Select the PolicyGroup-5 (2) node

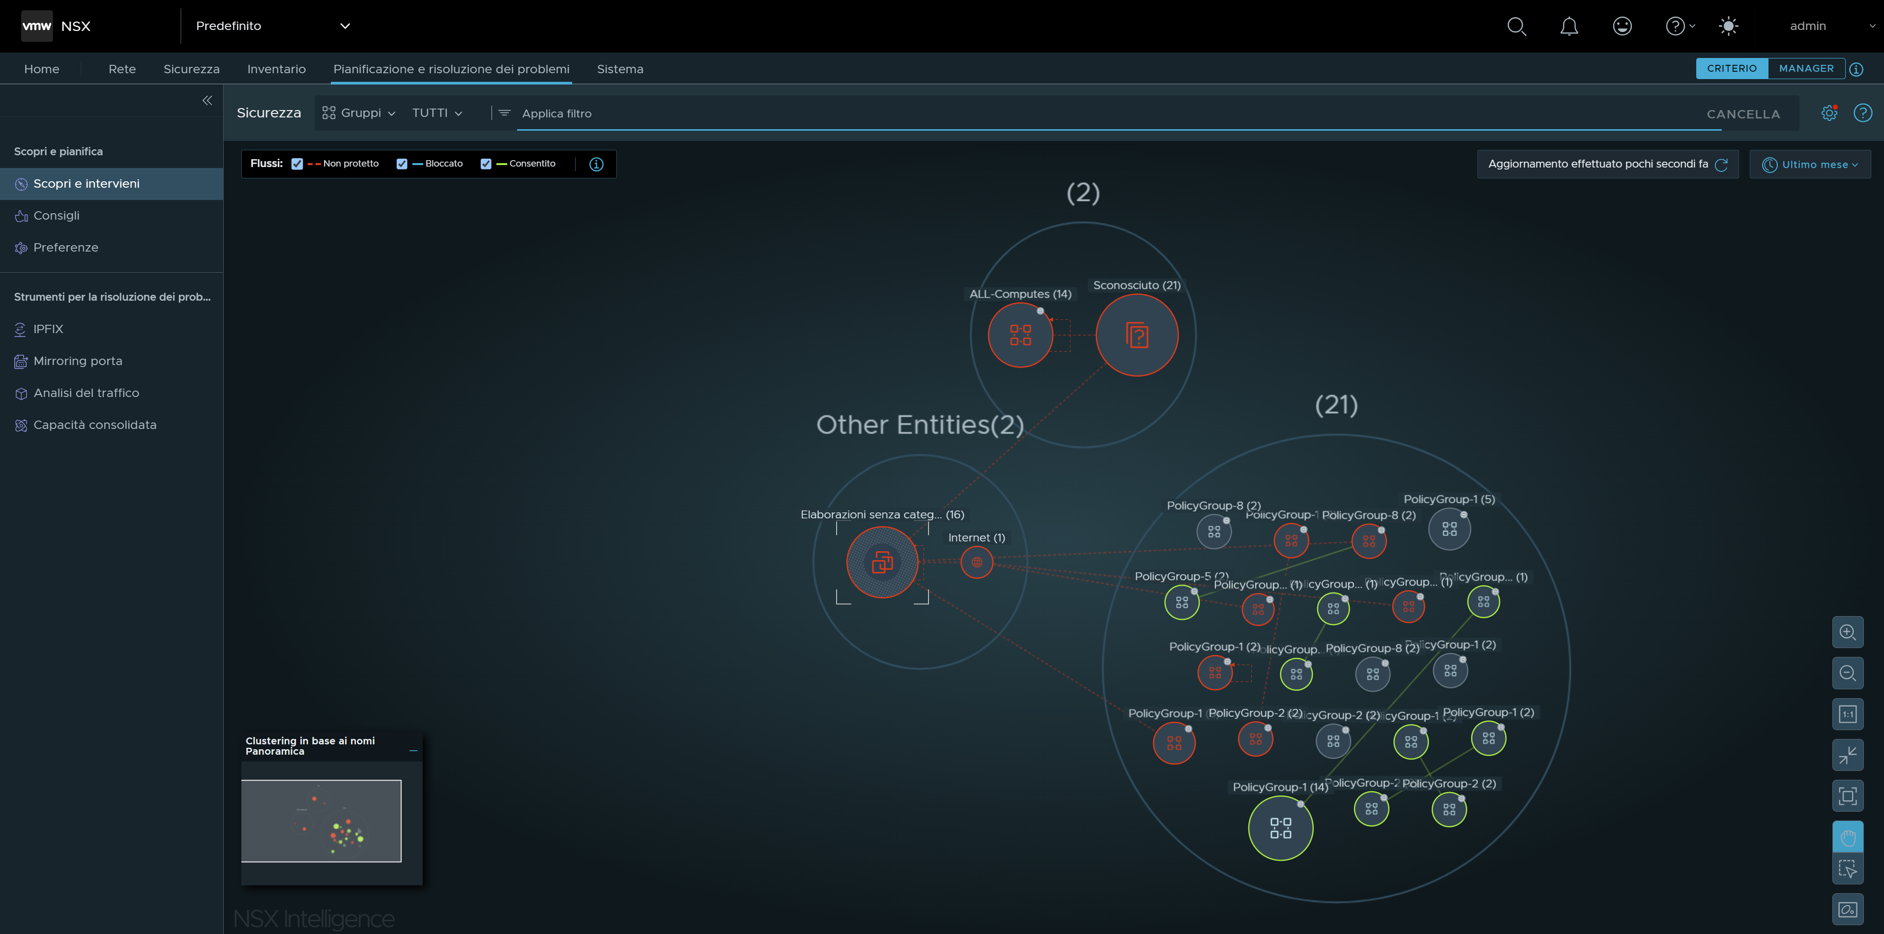click(1182, 603)
